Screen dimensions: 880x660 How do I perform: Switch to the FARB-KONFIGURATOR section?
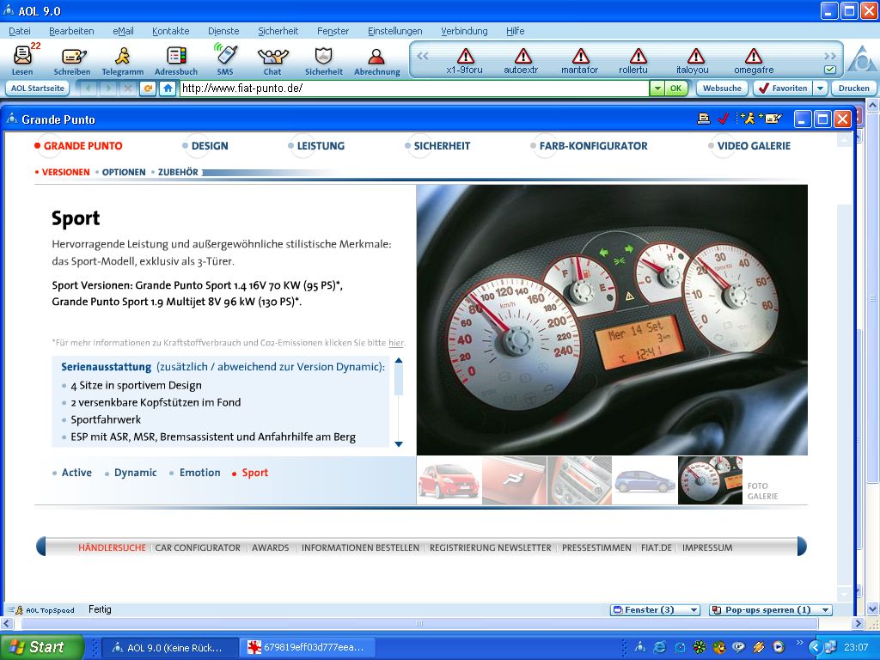coord(593,146)
